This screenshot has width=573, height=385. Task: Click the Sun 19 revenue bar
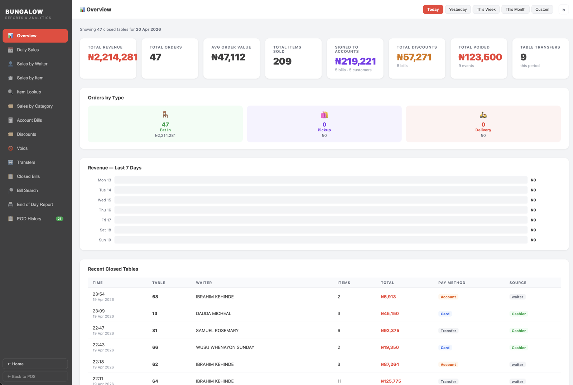(x=321, y=240)
